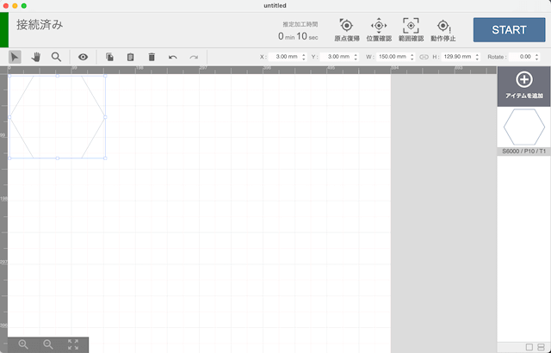Activate the hand pan tool
The image size is (551, 353).
pos(36,57)
